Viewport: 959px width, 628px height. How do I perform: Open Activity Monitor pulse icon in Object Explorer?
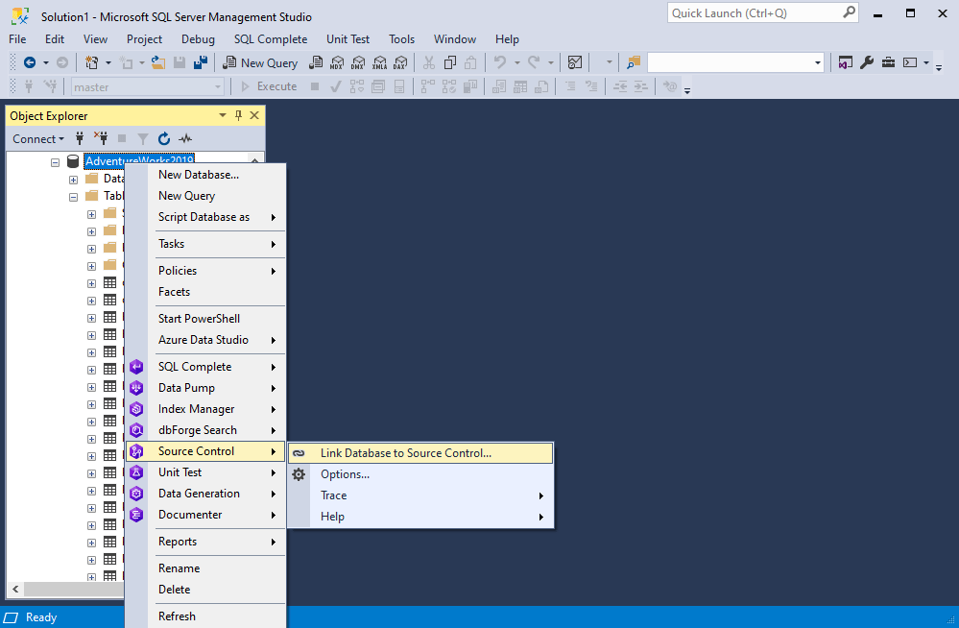coord(185,139)
